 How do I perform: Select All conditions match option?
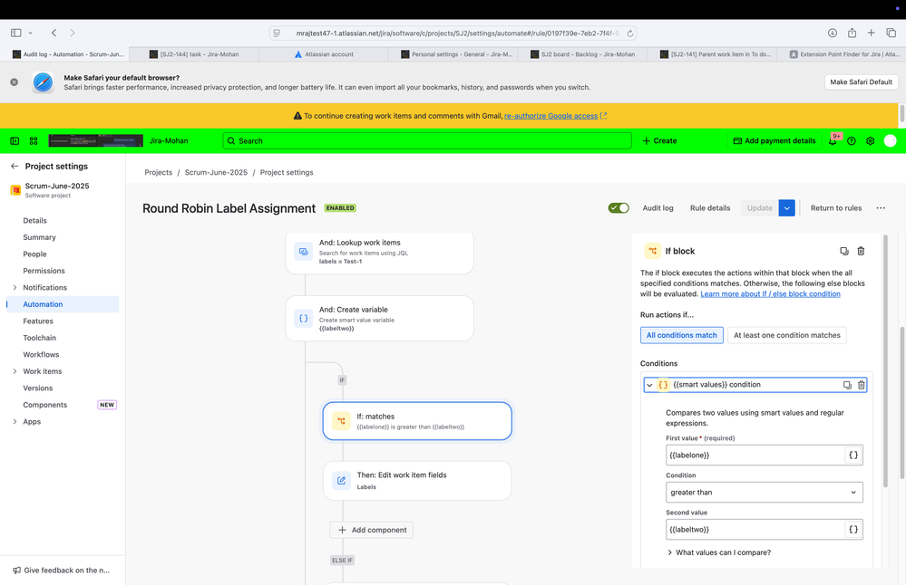coord(681,335)
